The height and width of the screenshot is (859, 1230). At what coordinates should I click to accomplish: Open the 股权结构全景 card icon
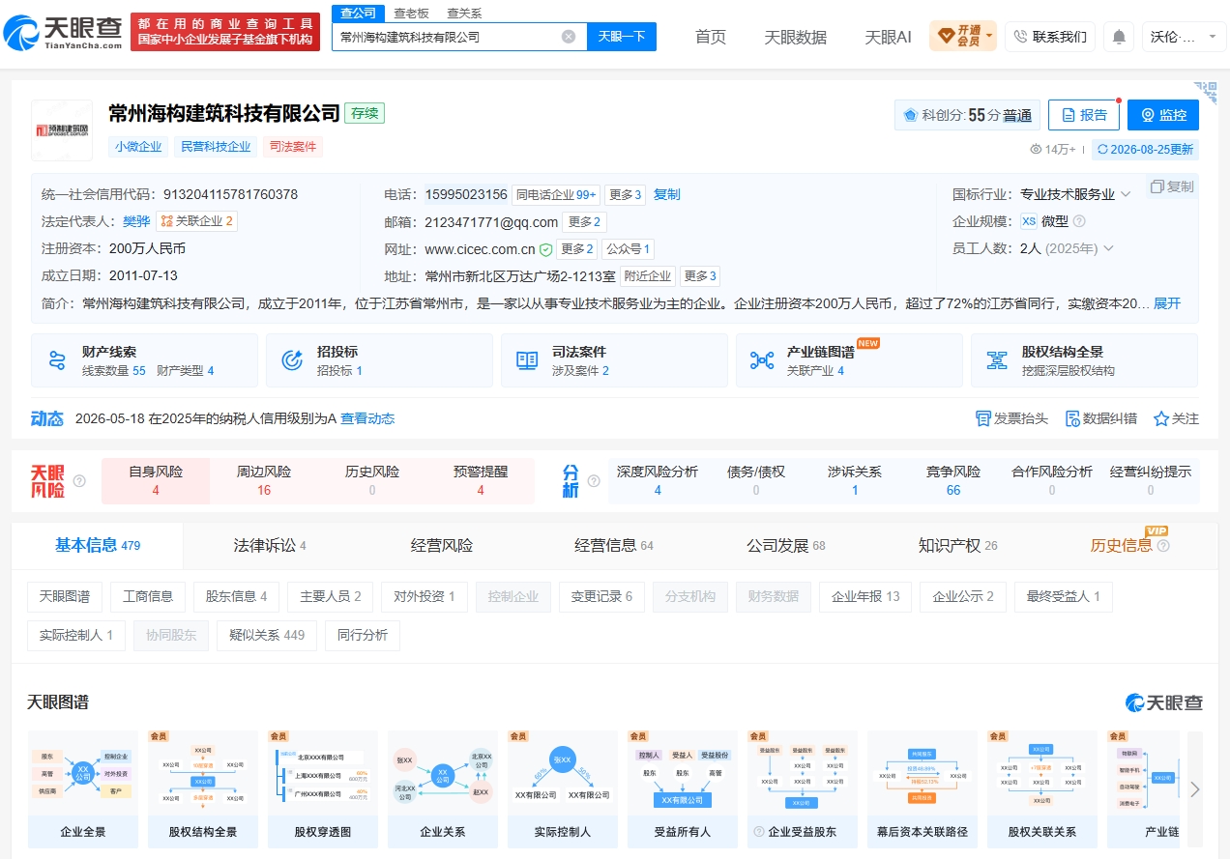click(x=997, y=360)
